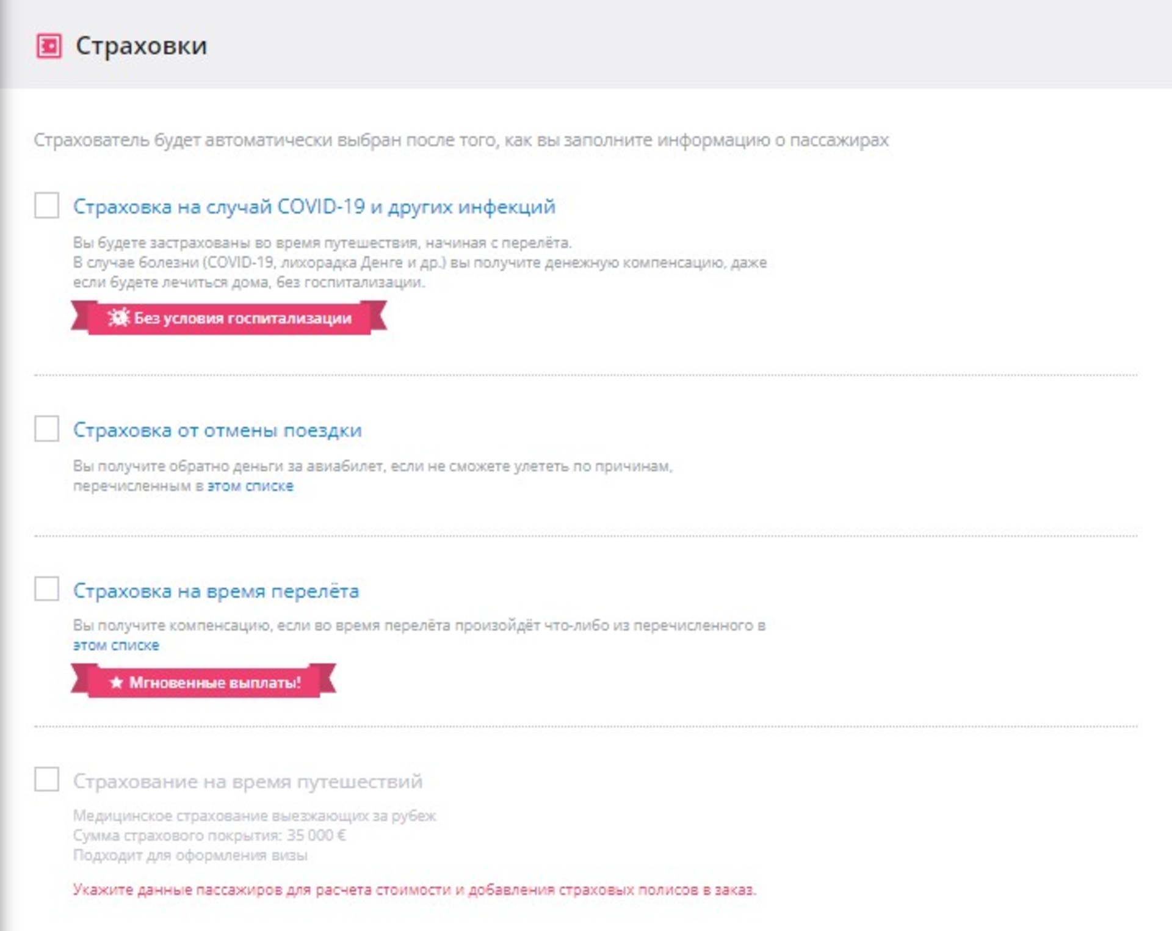This screenshot has width=1172, height=931.
Task: Click the star icon on Мгновенные выплаты badge
Action: (117, 682)
